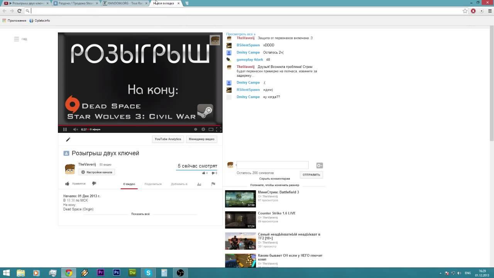Image resolution: width=494 pixels, height=278 pixels.
Task: Open Самый неадЫкватнЫй неадЫкват в TF2 title
Action: tap(289, 236)
